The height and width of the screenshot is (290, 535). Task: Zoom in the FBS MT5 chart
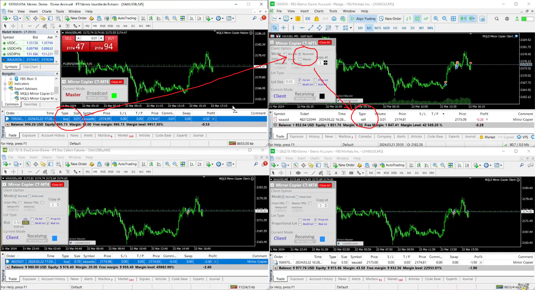tap(436, 19)
